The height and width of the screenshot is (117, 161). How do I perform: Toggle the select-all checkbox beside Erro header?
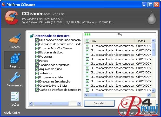coord(87,41)
